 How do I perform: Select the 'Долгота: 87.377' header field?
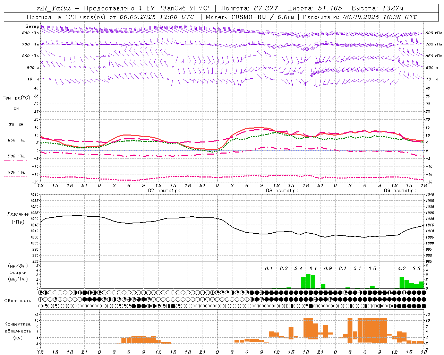click(249, 8)
